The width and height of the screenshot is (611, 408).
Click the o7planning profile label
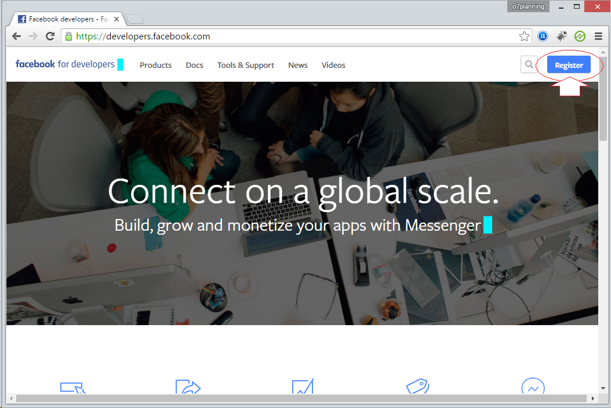pyautogui.click(x=528, y=6)
